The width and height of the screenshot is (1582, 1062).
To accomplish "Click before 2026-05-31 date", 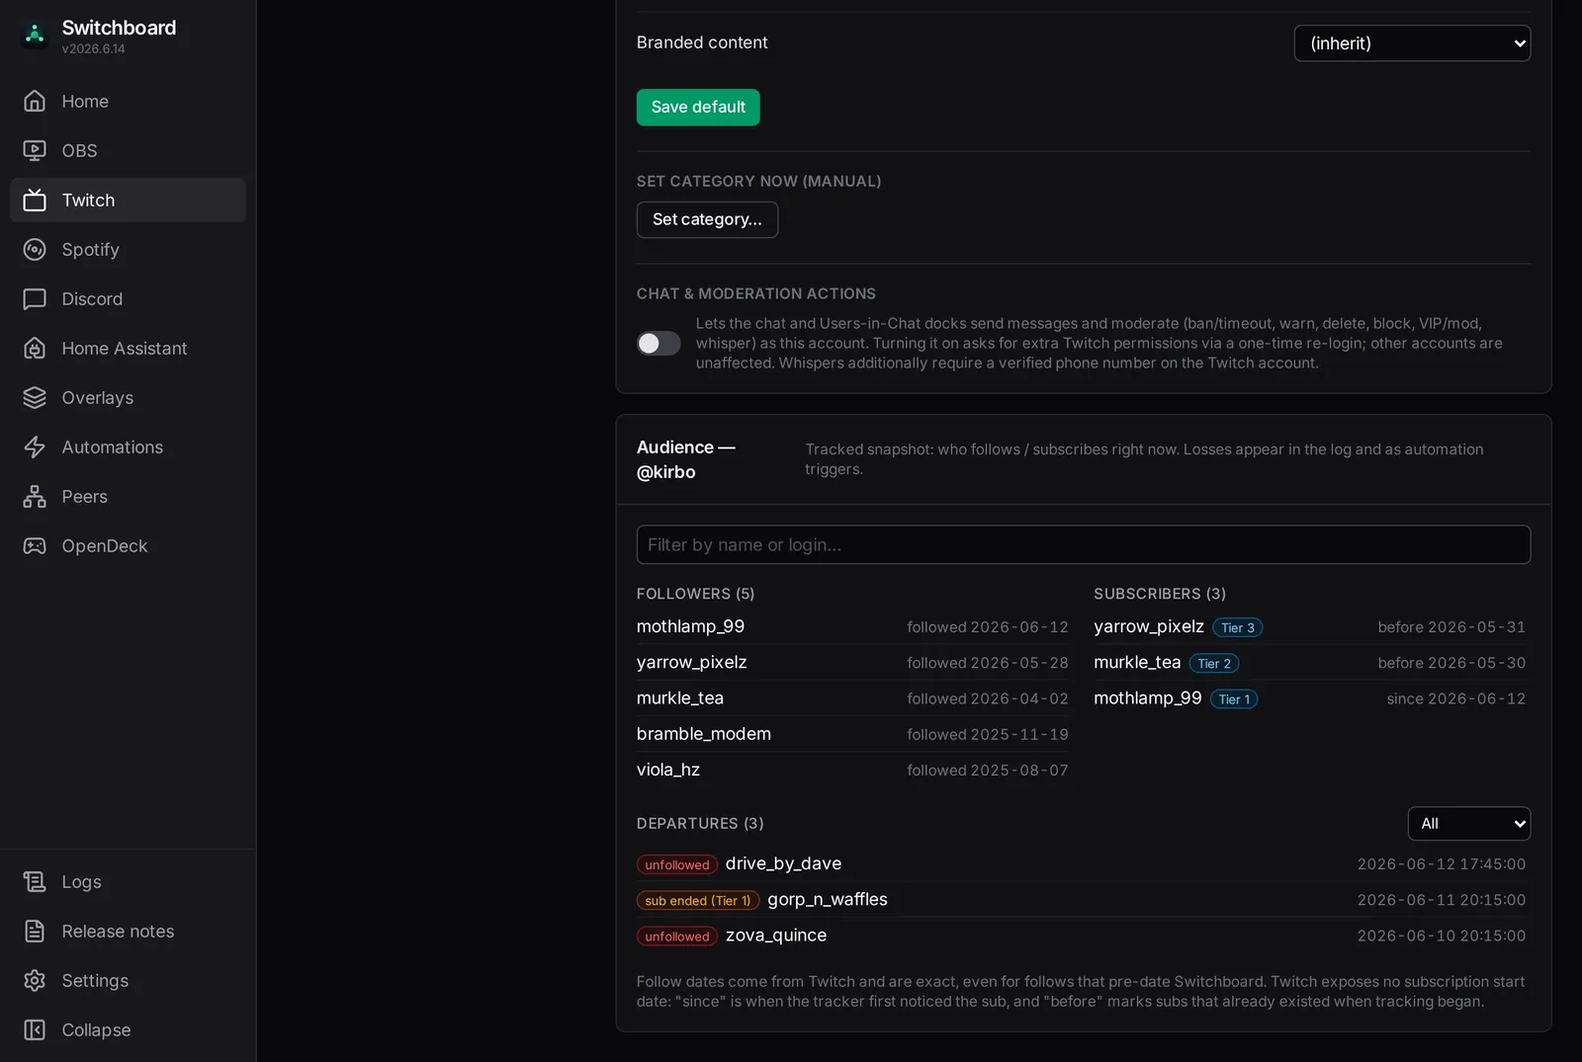I will [1451, 626].
